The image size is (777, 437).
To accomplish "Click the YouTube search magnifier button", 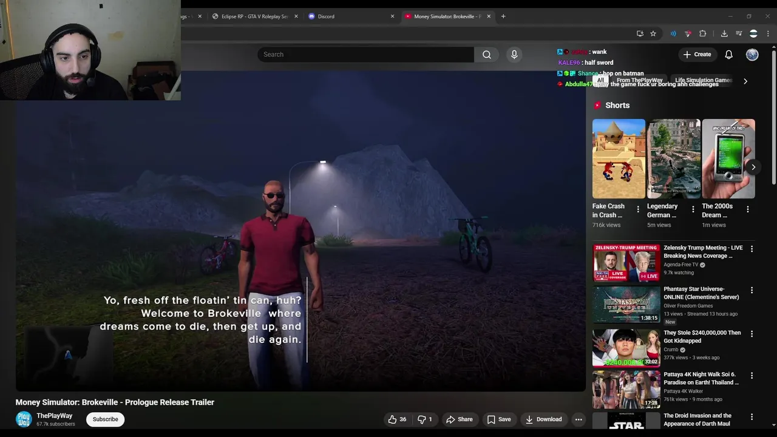I will tap(487, 55).
